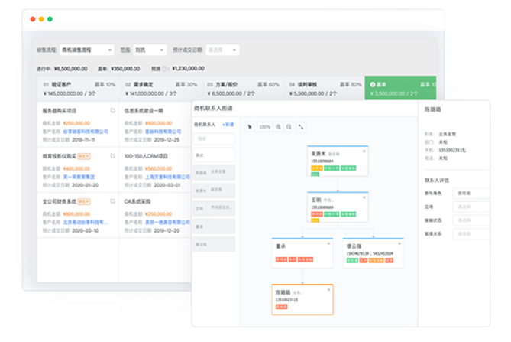Remove the 王明 node from diagram

pos(364,197)
